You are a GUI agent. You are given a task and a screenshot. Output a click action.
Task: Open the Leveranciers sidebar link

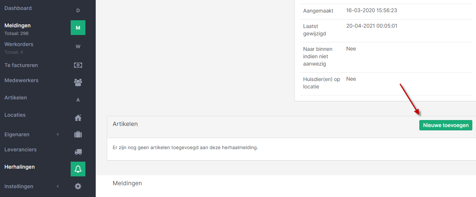point(21,149)
